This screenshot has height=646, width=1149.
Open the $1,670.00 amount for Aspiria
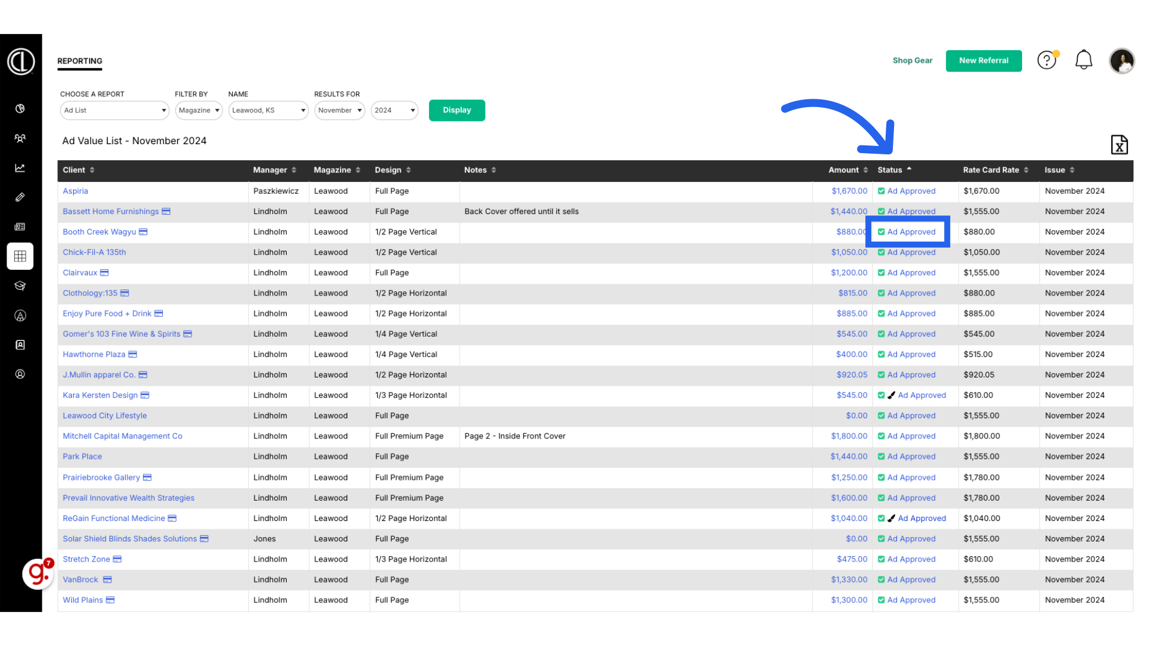tap(849, 191)
